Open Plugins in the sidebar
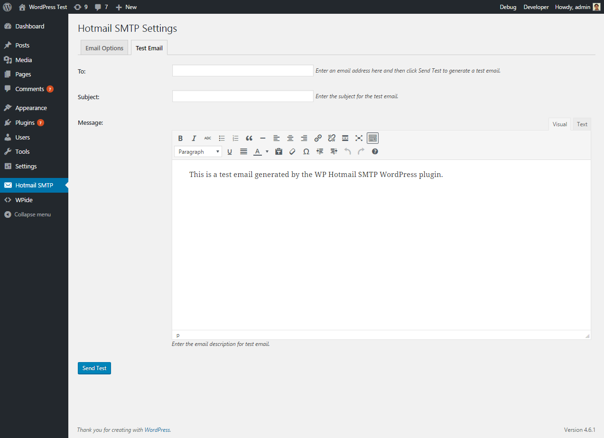The width and height of the screenshot is (604, 438). click(34, 122)
